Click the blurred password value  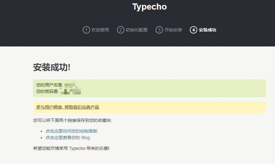click(70, 91)
